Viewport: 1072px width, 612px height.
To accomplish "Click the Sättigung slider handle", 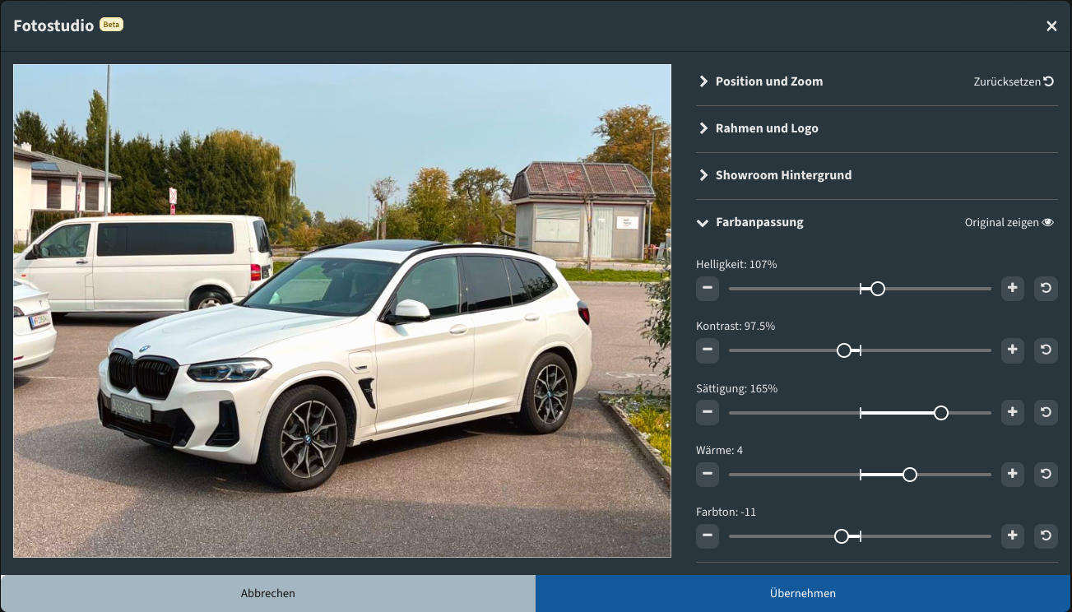I will click(941, 412).
